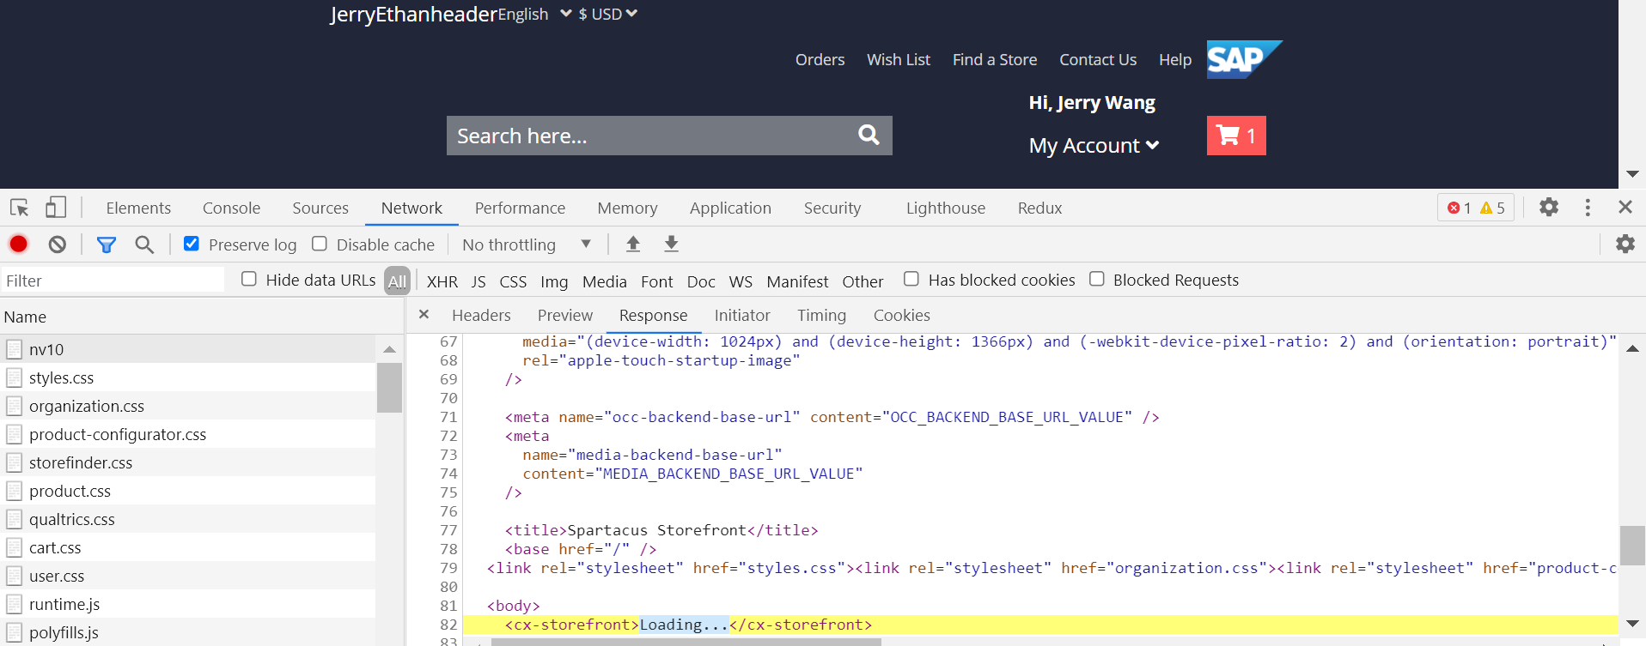This screenshot has width=1646, height=646.
Task: Show the Timing sub-tab
Action: point(821,315)
